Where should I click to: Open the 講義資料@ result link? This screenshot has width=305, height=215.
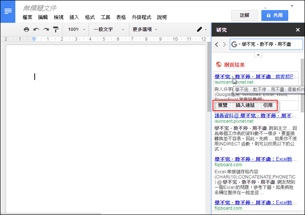255,116
